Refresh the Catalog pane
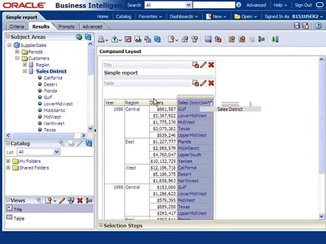Viewport: 326px width, 244px height. (x=89, y=143)
